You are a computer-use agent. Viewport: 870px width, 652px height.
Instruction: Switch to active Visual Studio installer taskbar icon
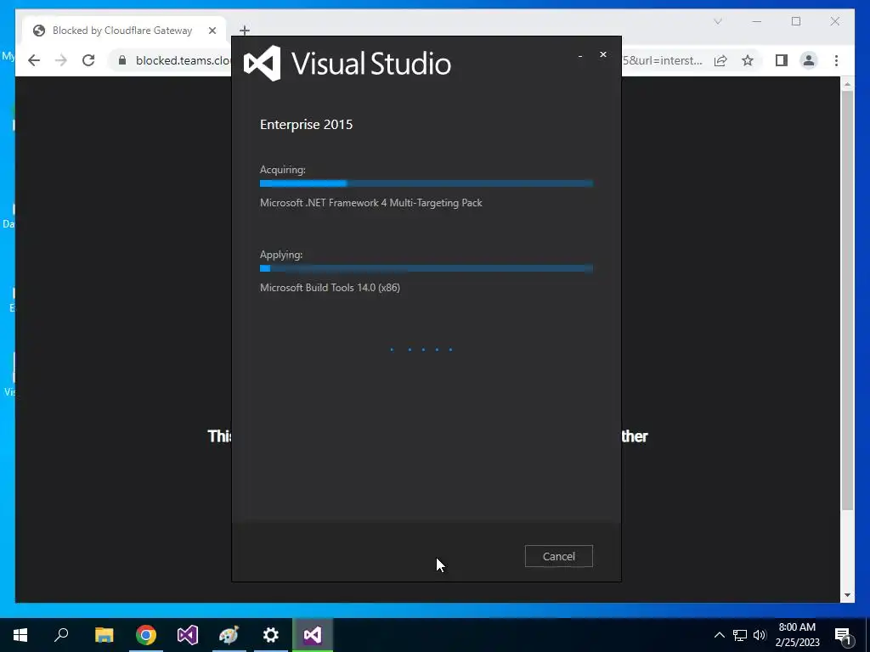(x=313, y=635)
